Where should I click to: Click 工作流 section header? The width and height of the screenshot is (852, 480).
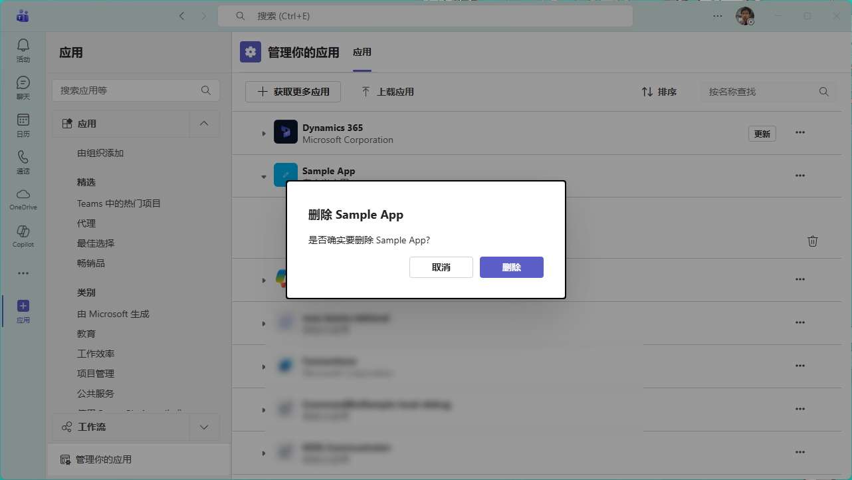(121, 427)
